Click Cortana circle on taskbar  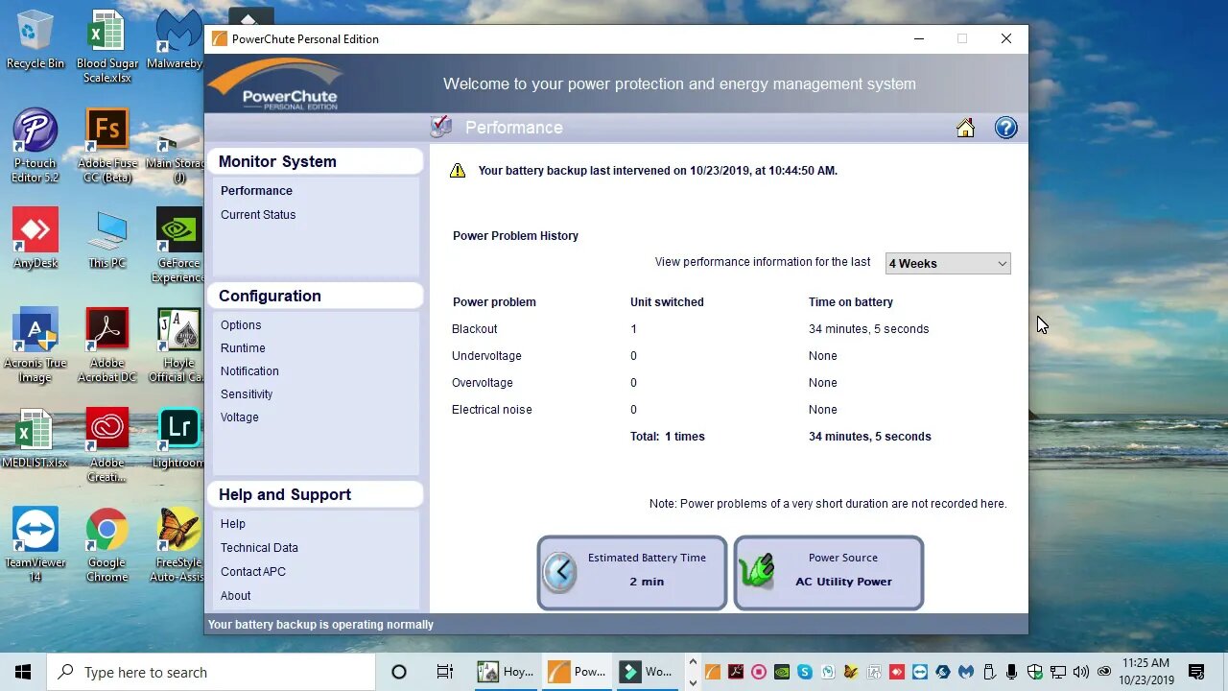click(x=399, y=672)
